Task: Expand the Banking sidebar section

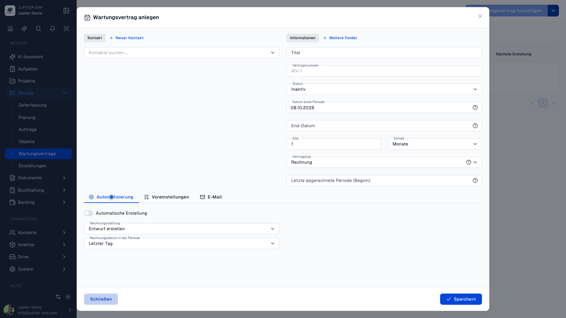Action: tap(38, 202)
